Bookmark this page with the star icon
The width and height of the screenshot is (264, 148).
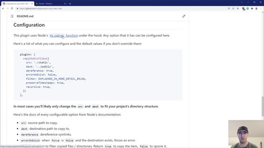click(x=238, y=9)
